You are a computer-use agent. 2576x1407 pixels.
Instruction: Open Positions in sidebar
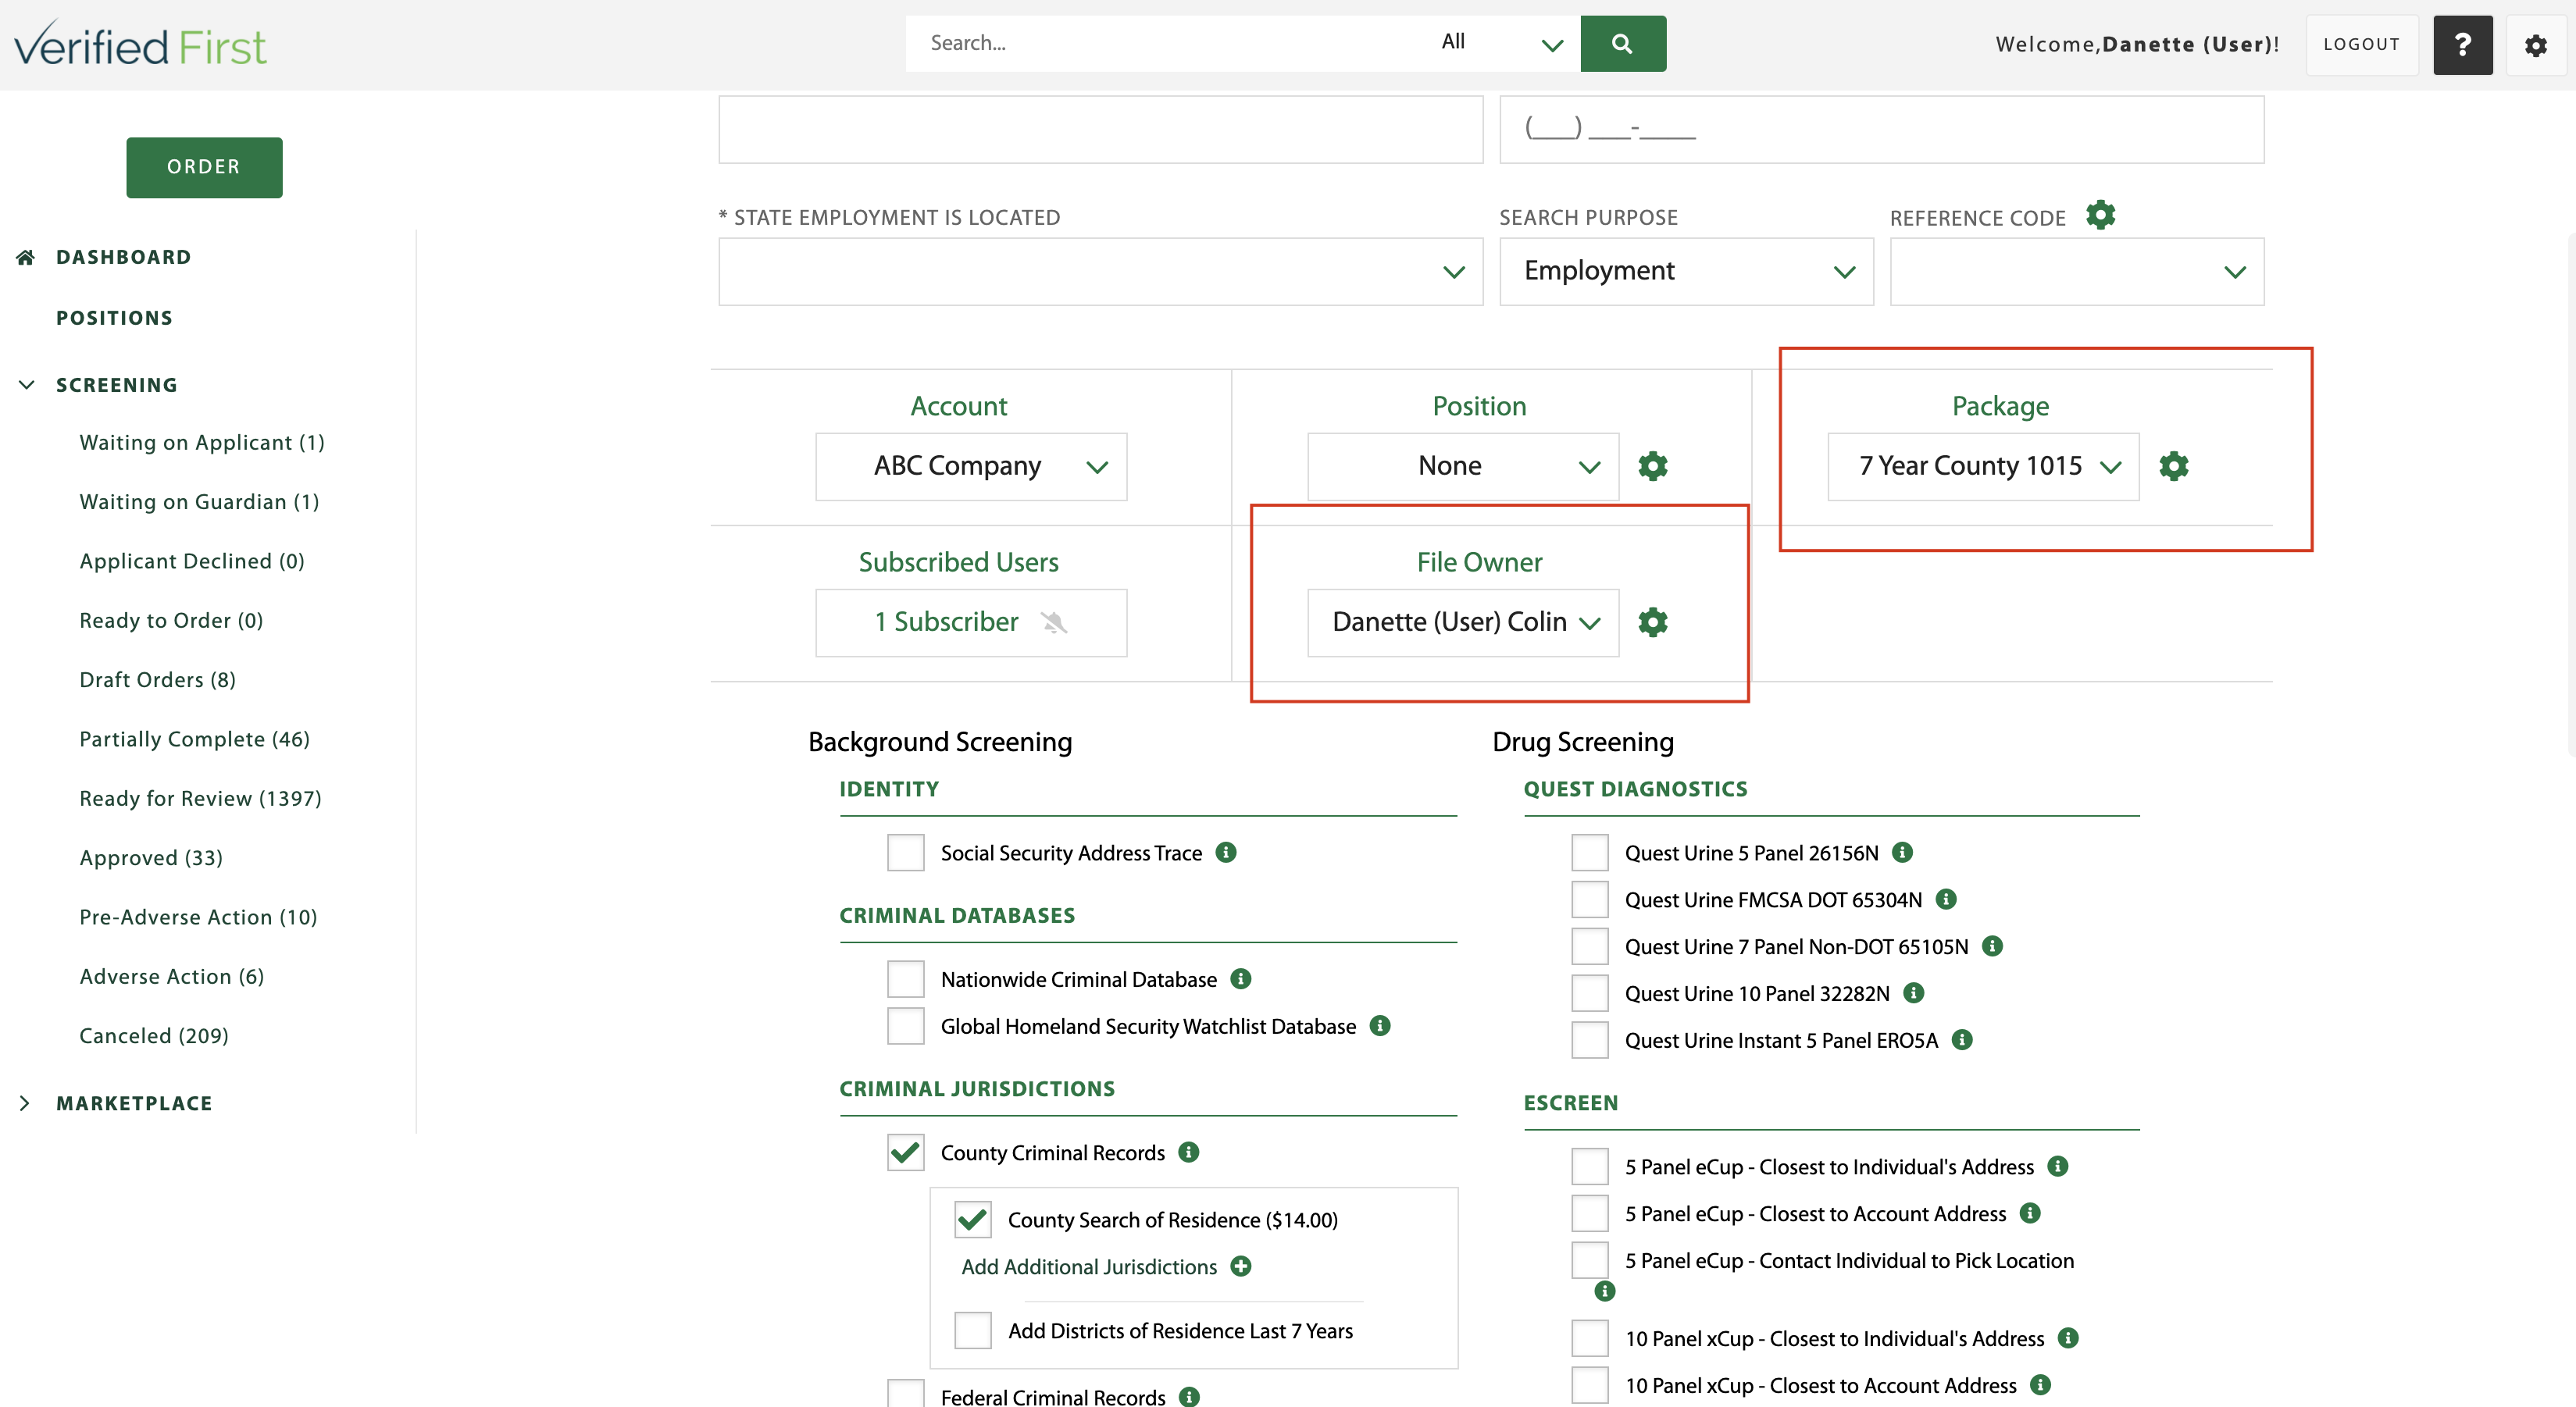click(114, 318)
